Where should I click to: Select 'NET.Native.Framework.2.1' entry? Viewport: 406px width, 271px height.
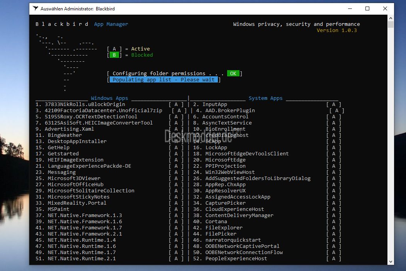coord(85,234)
